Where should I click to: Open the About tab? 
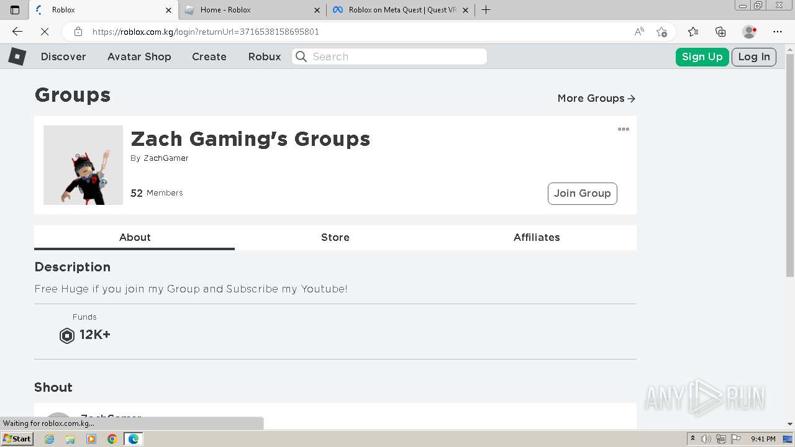point(135,237)
